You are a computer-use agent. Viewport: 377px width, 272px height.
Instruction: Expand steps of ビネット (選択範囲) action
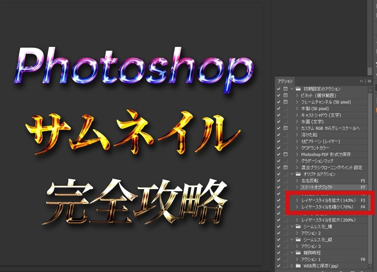[x=297, y=95]
